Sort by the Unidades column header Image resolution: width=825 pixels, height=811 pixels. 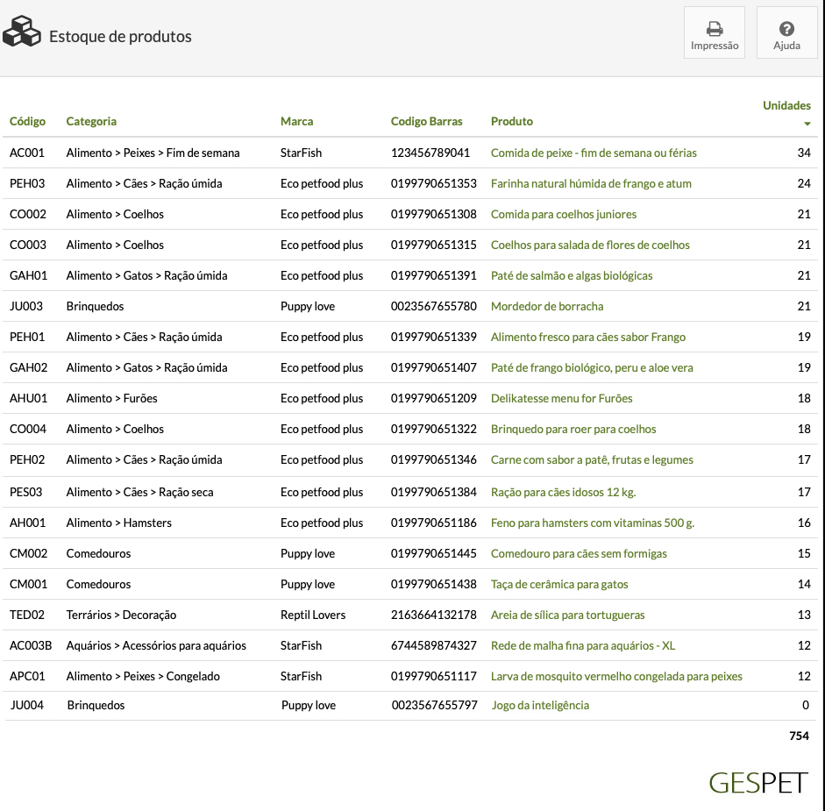coord(786,105)
